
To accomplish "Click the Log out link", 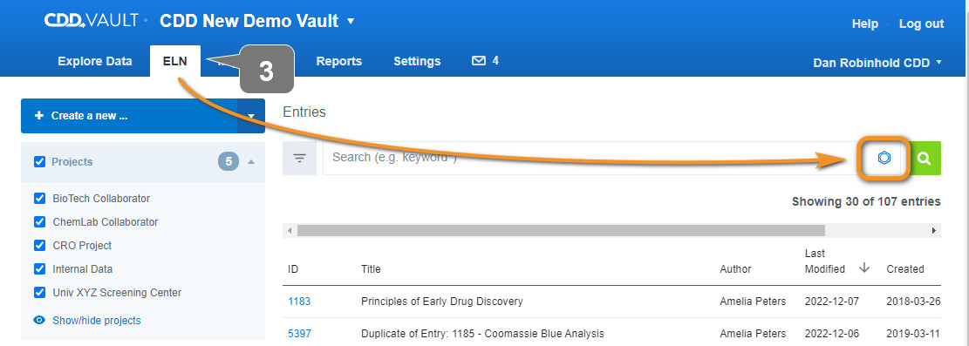I will point(921,24).
